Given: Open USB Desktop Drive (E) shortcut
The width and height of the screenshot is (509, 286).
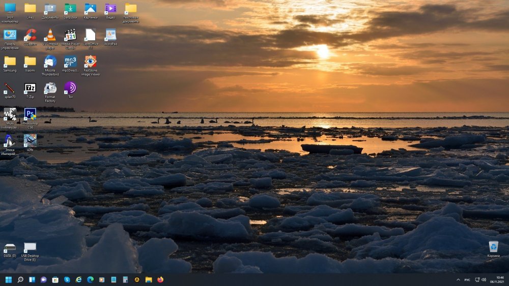Looking at the screenshot, I should click(30, 252).
